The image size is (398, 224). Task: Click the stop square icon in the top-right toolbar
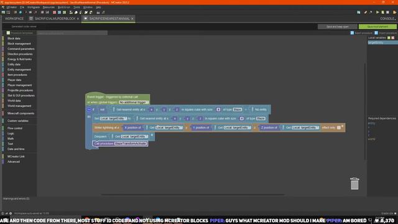387,12
